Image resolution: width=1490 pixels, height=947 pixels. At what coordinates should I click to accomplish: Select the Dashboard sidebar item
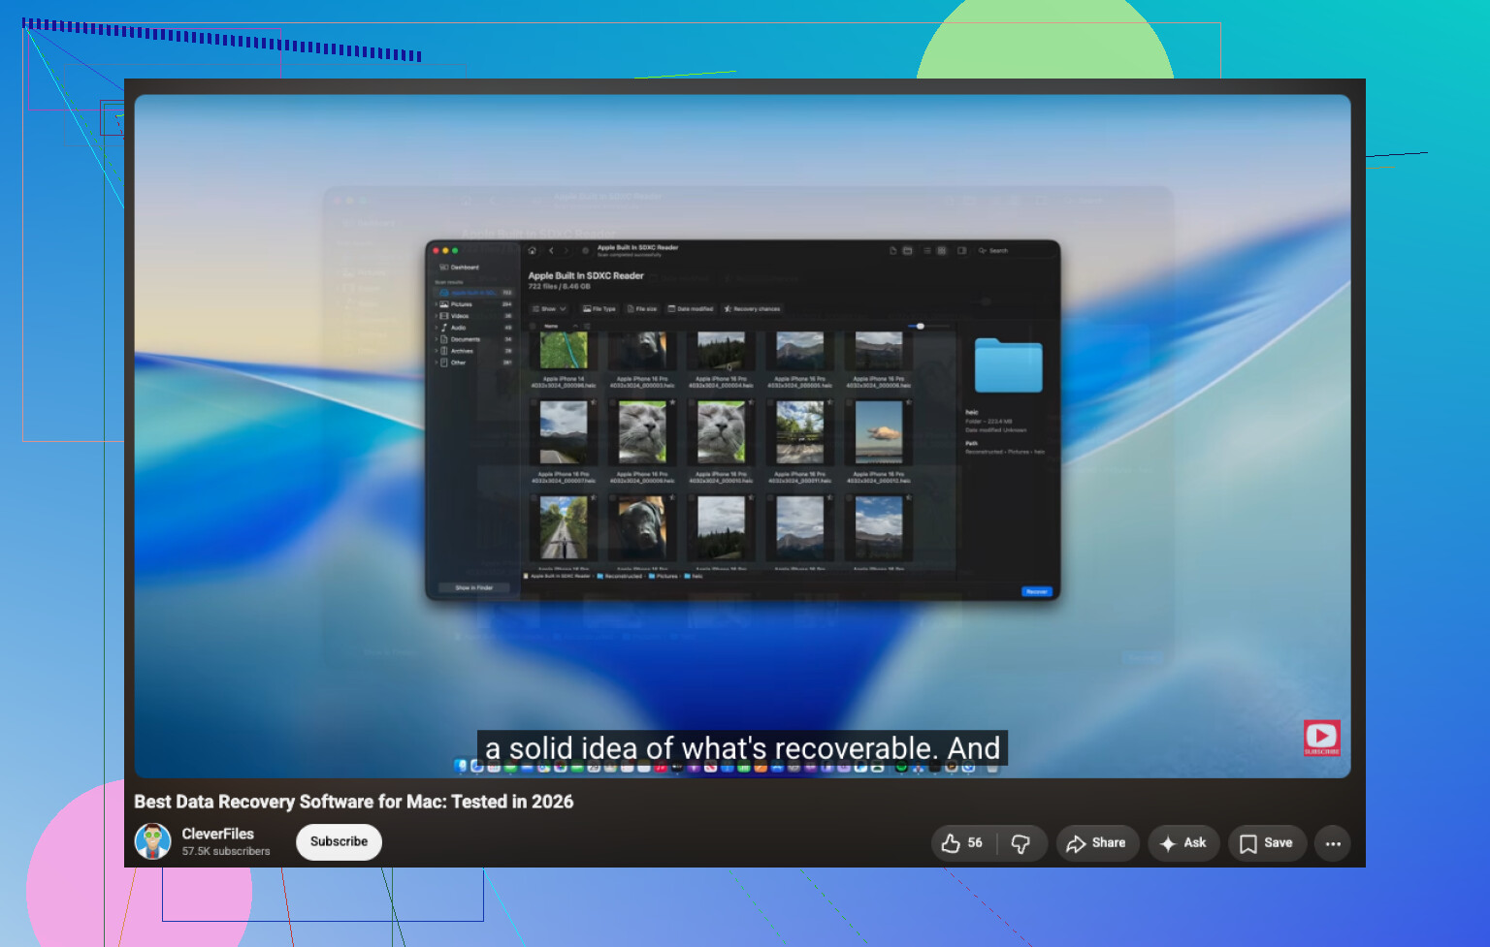click(461, 268)
